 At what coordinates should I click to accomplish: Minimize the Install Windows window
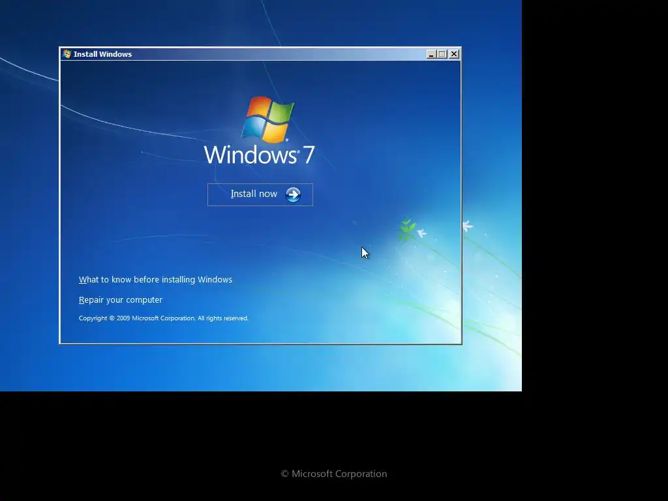pyautogui.click(x=431, y=54)
